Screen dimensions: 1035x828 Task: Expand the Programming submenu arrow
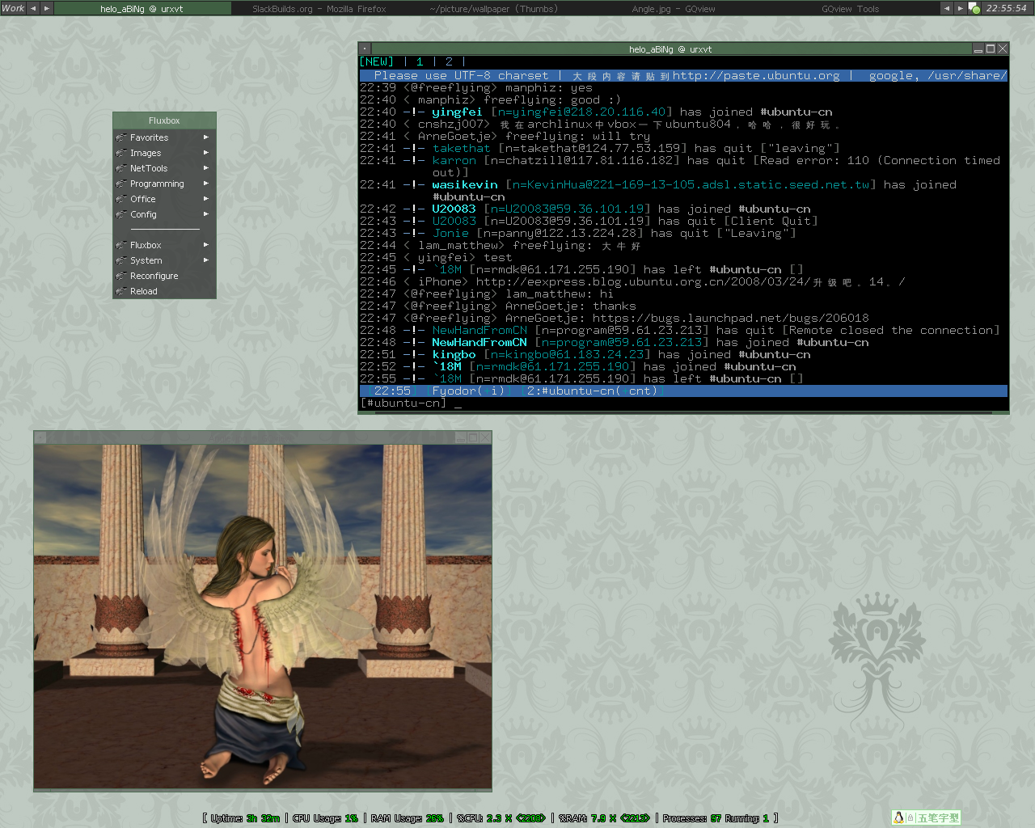point(206,184)
